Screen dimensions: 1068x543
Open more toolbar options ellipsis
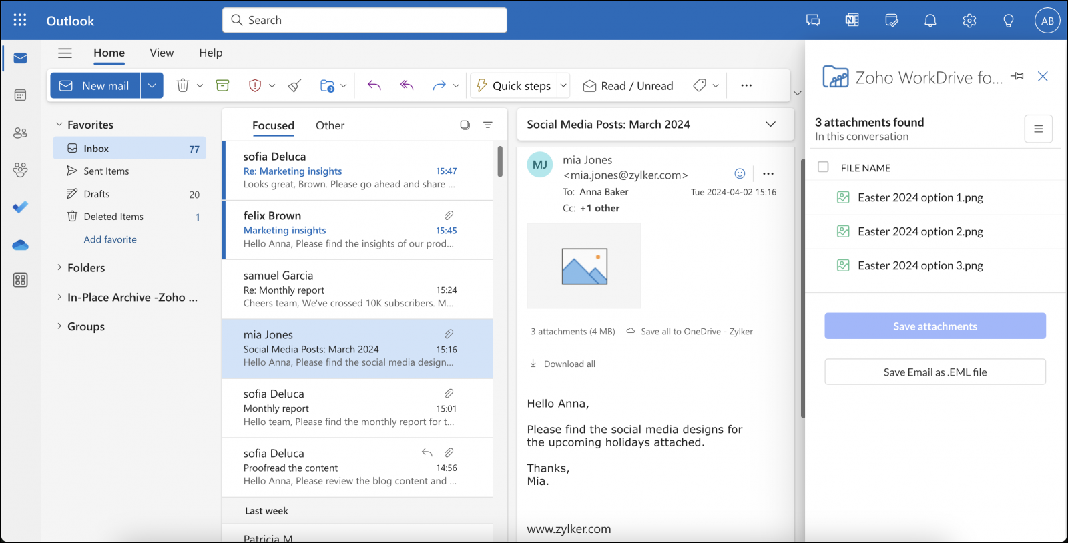[746, 85]
